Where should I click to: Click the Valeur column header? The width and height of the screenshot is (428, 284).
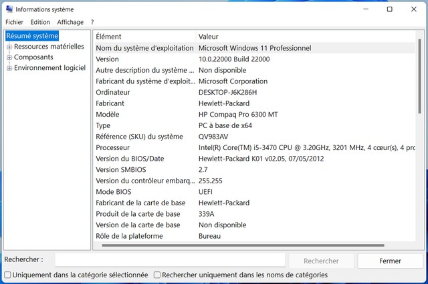(306, 37)
